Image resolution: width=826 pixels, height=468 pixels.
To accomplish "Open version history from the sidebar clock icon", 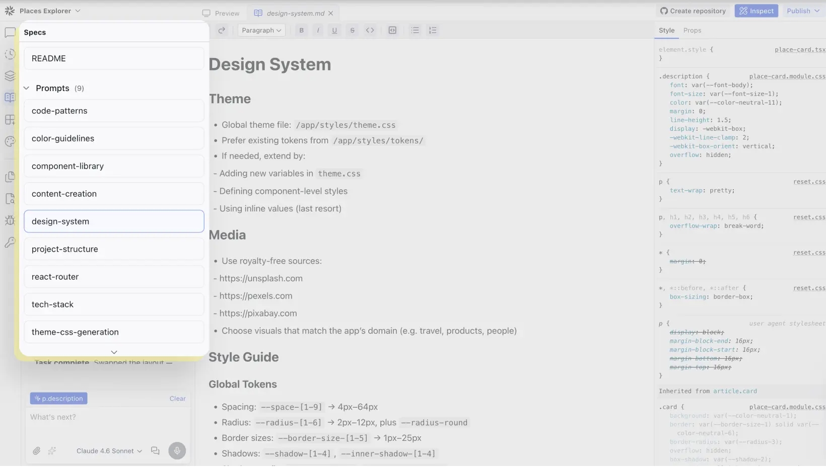I will pos(10,54).
